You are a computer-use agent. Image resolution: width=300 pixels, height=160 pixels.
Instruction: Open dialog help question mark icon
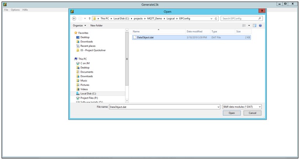coord(260,25)
